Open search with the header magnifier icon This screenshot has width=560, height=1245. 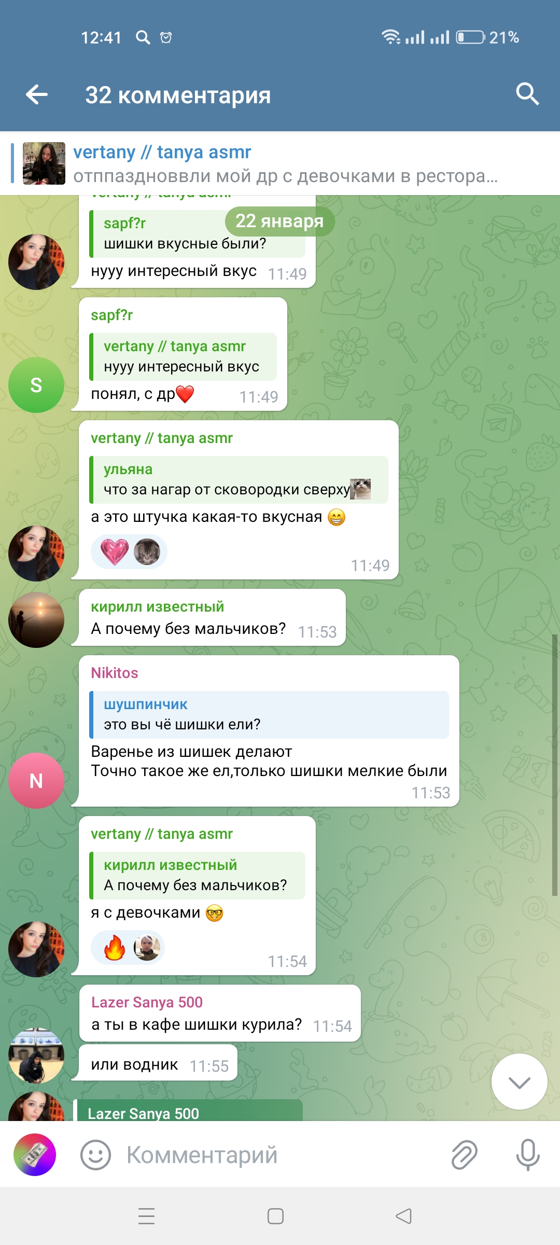point(527,94)
